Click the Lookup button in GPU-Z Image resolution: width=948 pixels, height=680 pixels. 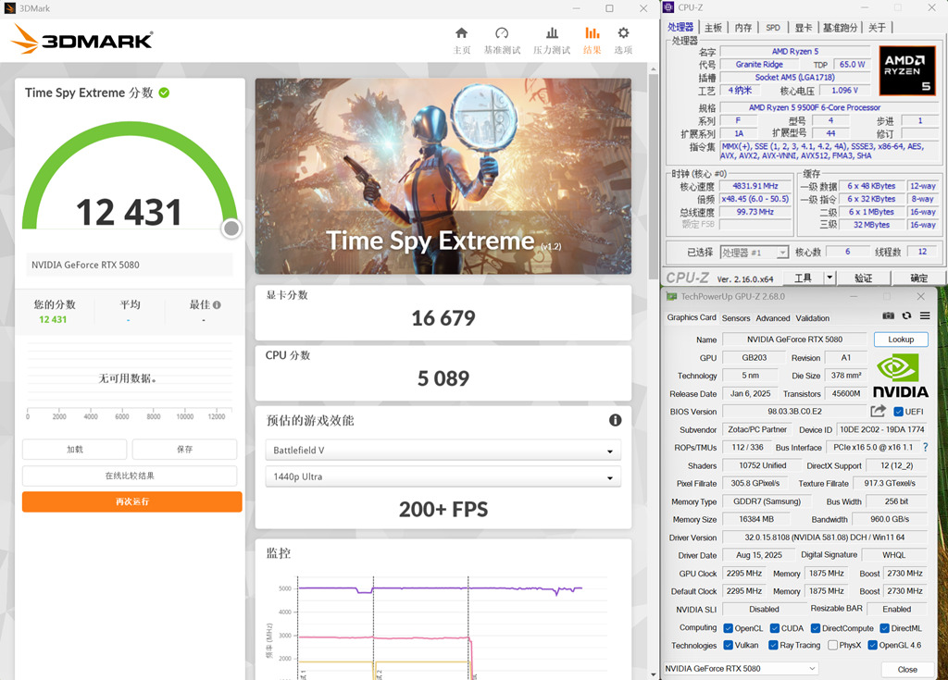900,340
